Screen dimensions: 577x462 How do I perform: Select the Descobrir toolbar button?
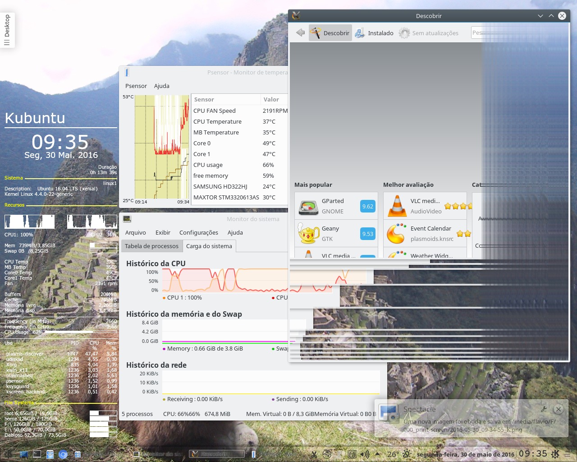click(330, 33)
